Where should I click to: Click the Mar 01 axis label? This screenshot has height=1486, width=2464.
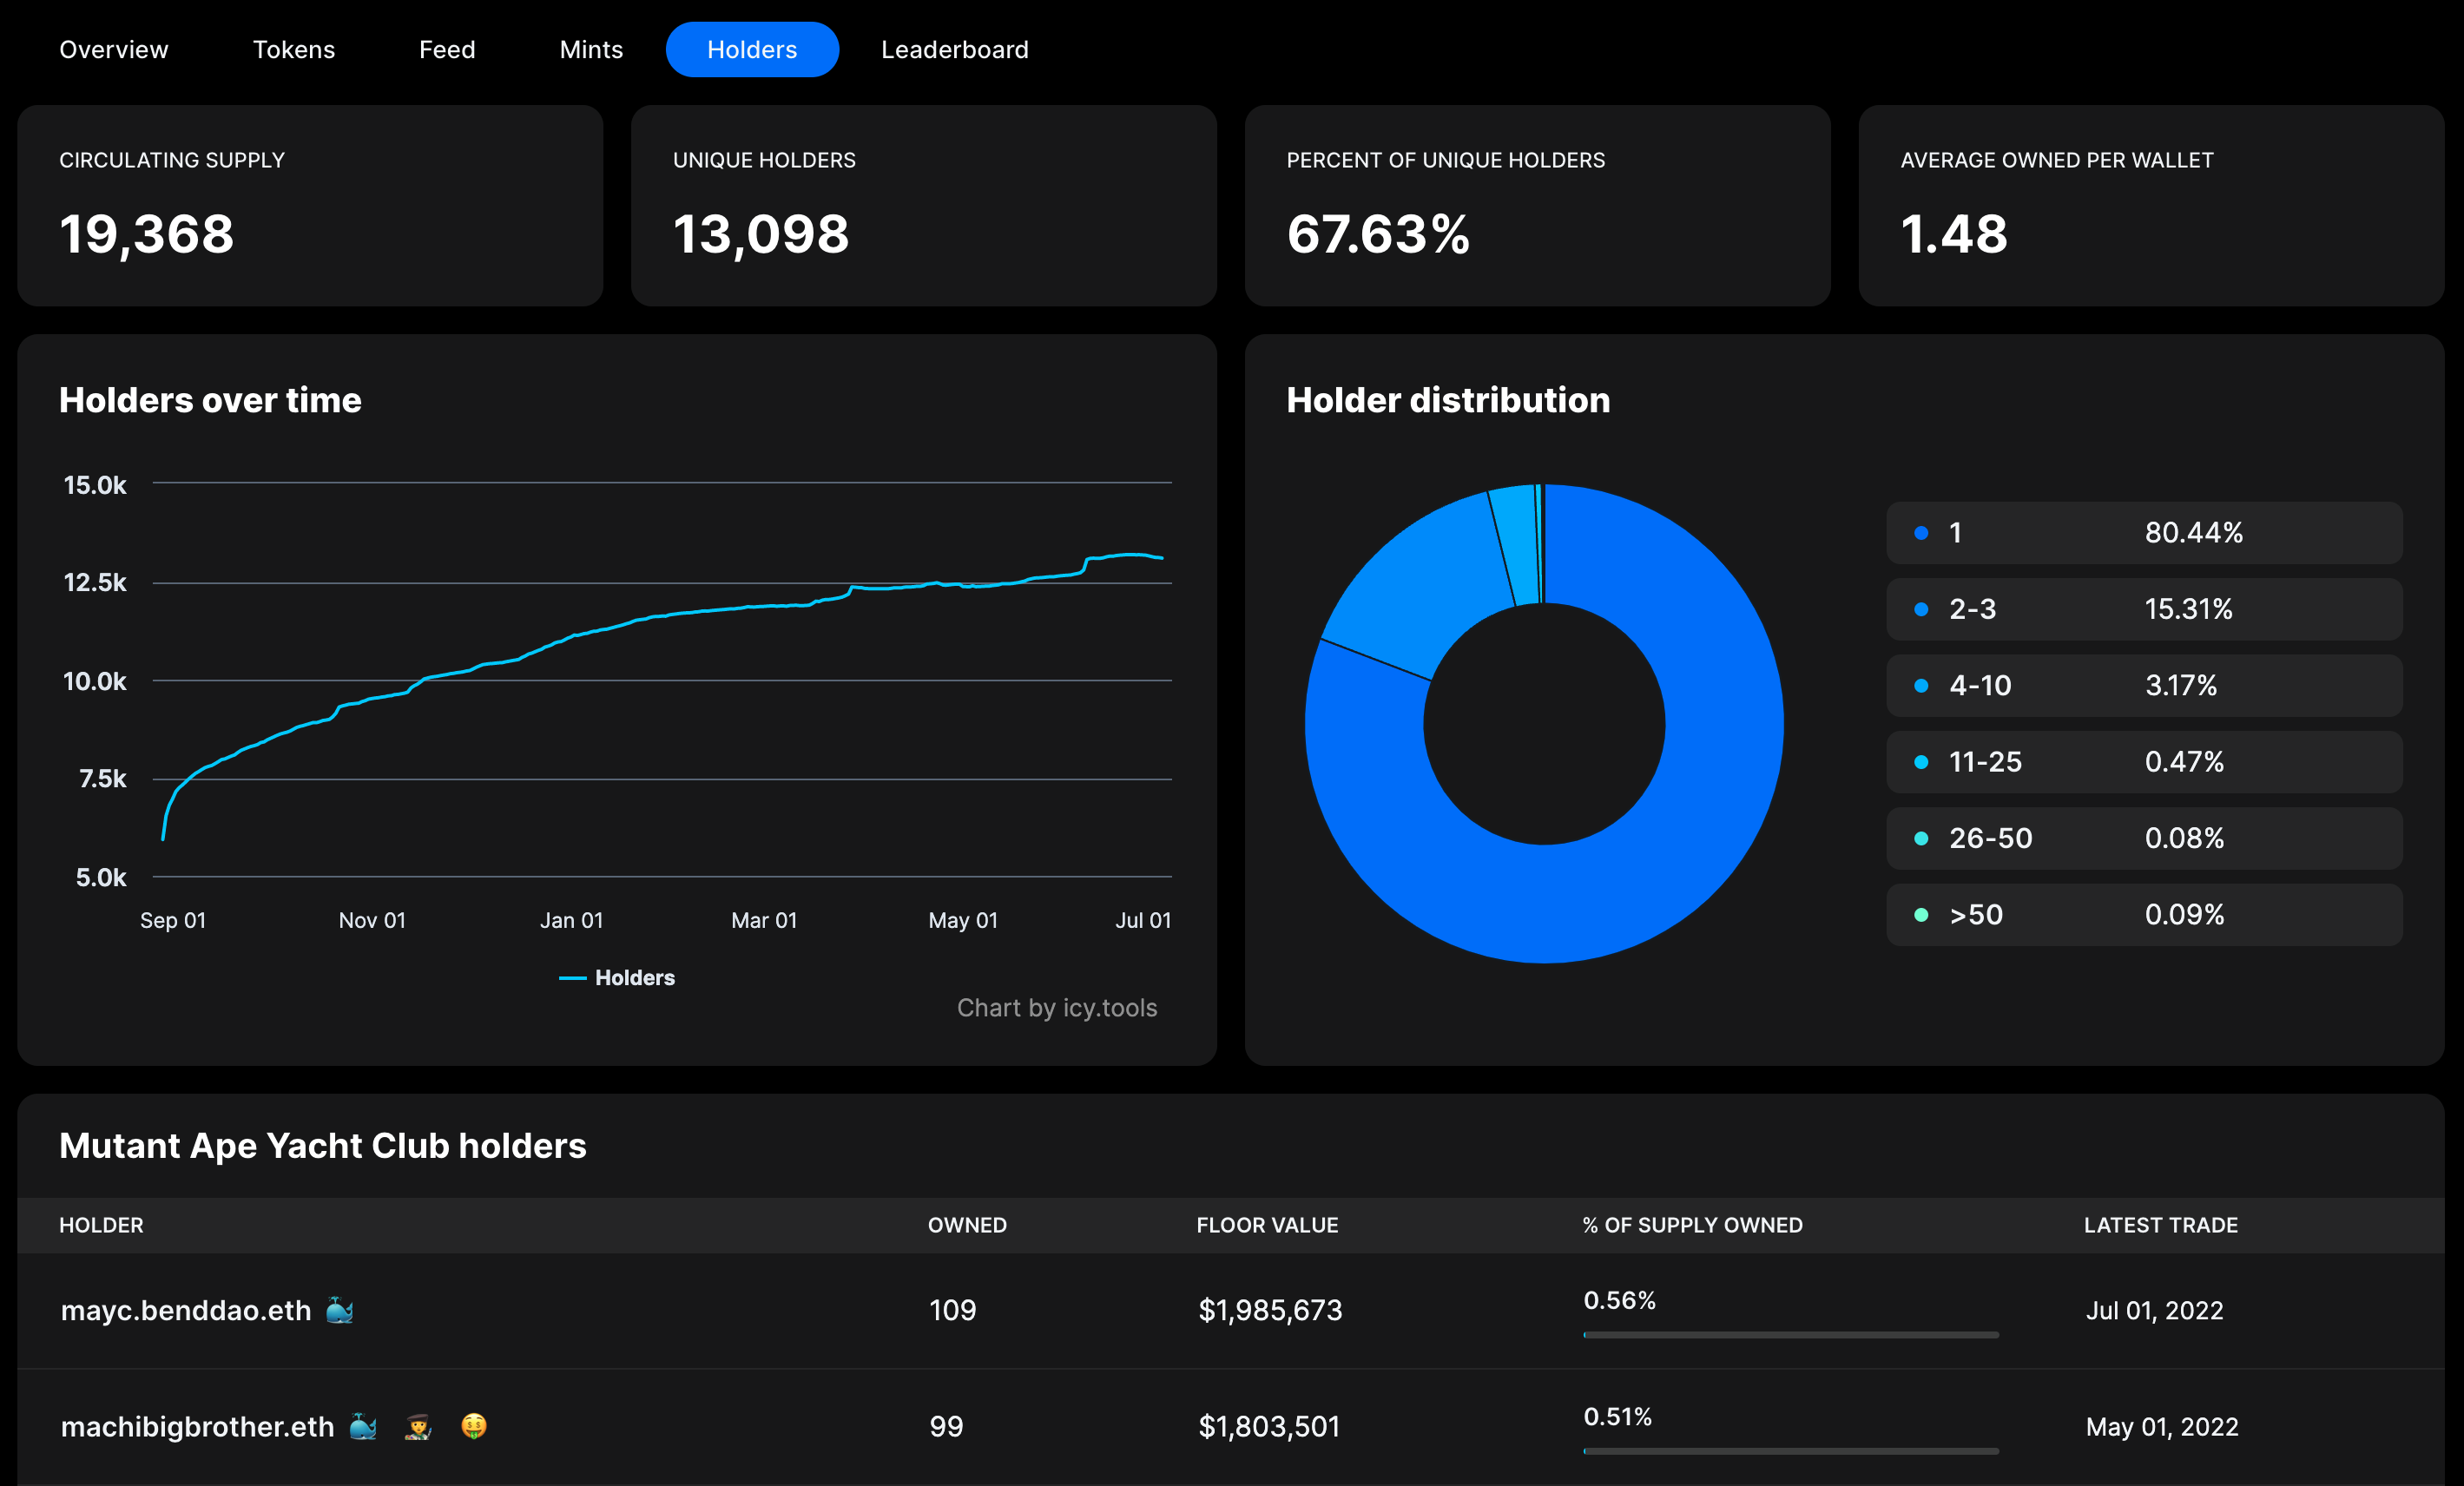(x=764, y=920)
